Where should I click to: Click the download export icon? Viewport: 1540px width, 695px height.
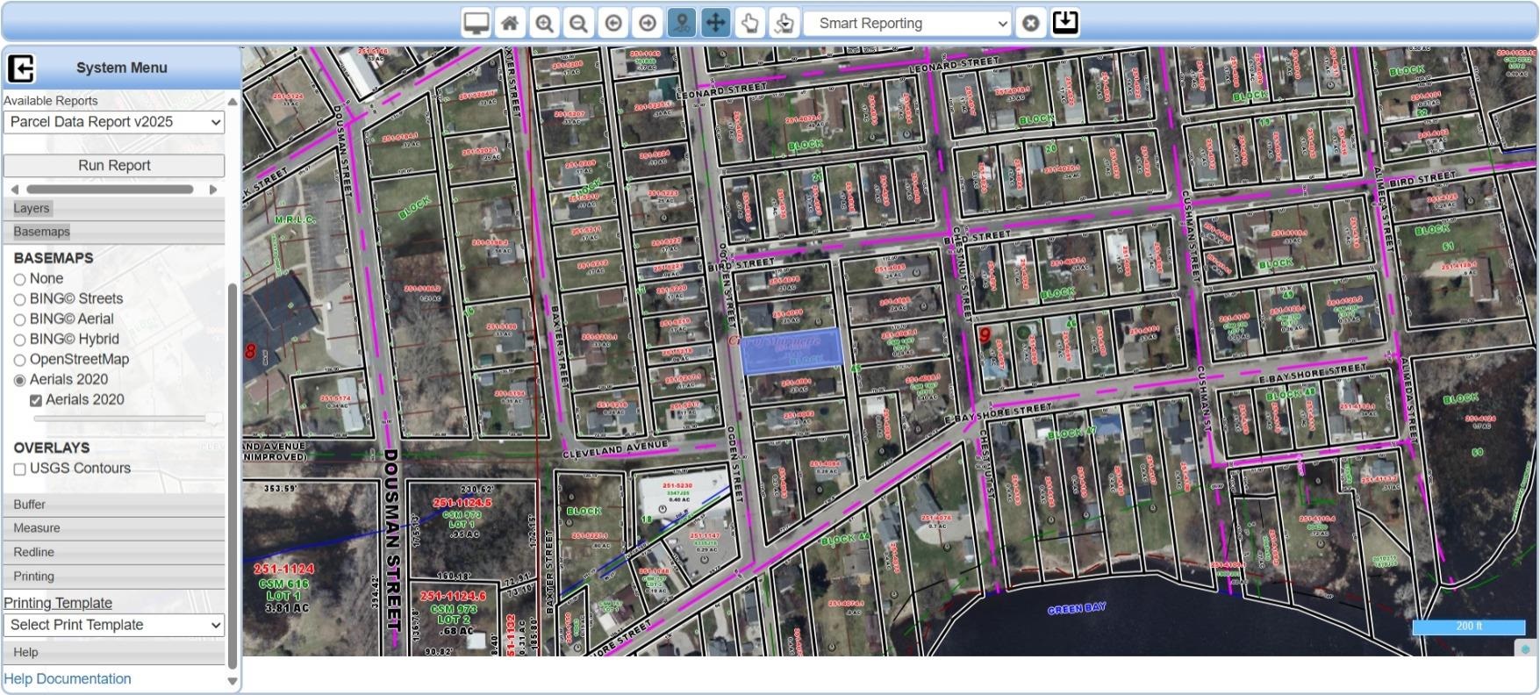1065,22
